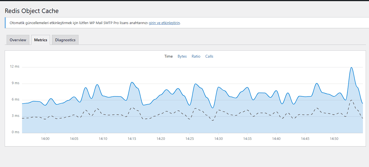Click the 6 ms y-axis label
Viewport: 369px width, 167px height.
[15, 99]
